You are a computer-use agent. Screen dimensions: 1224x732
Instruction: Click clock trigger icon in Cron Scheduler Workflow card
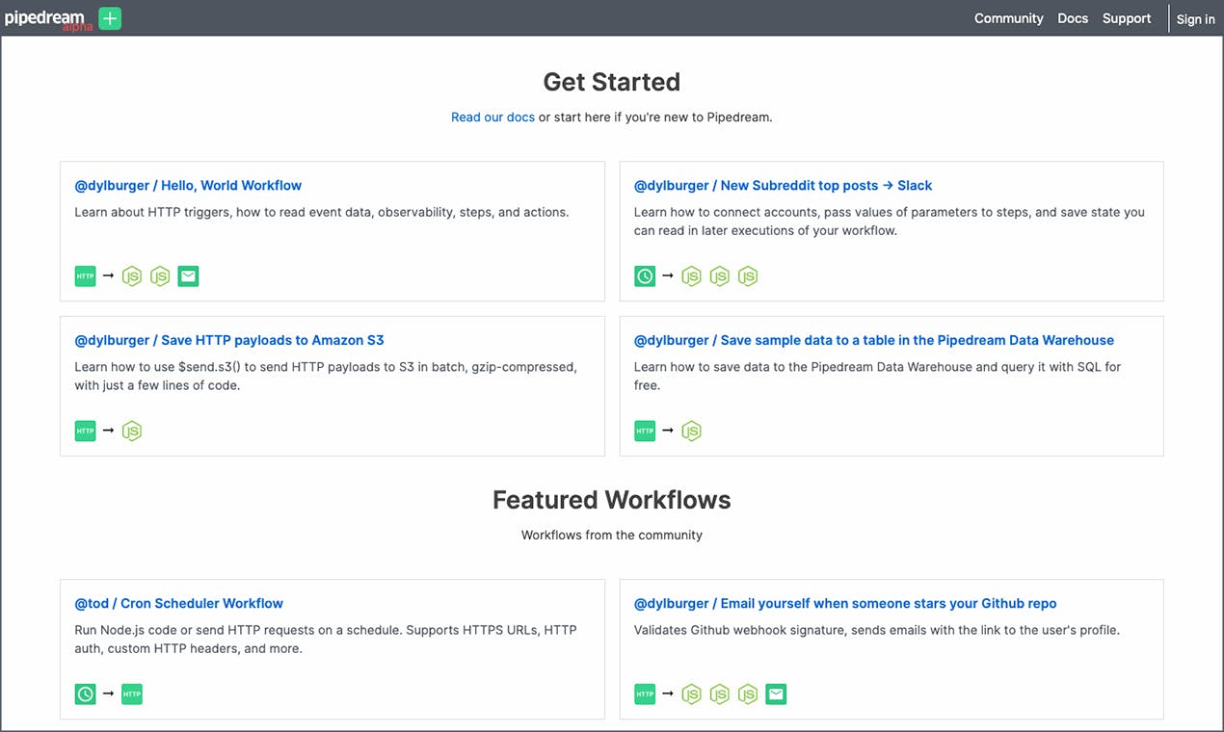click(x=86, y=693)
